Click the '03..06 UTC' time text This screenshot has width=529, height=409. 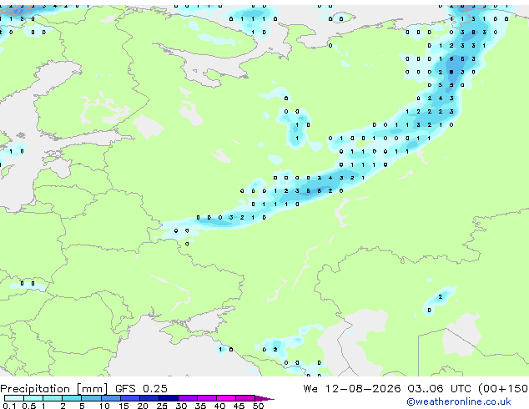(439, 389)
